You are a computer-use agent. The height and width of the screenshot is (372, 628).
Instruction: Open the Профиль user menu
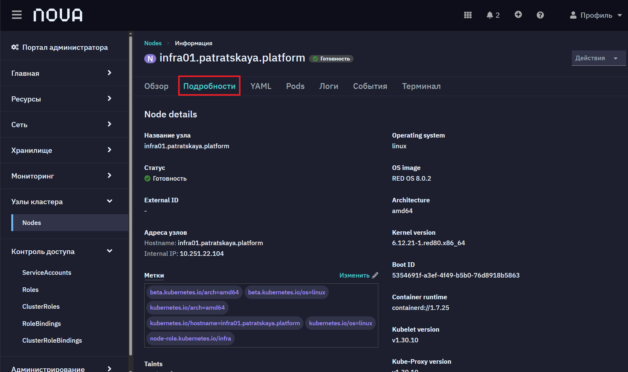596,15
